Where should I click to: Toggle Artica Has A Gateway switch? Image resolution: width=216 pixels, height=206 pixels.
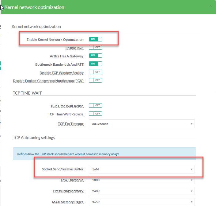pyautogui.click(x=95, y=56)
